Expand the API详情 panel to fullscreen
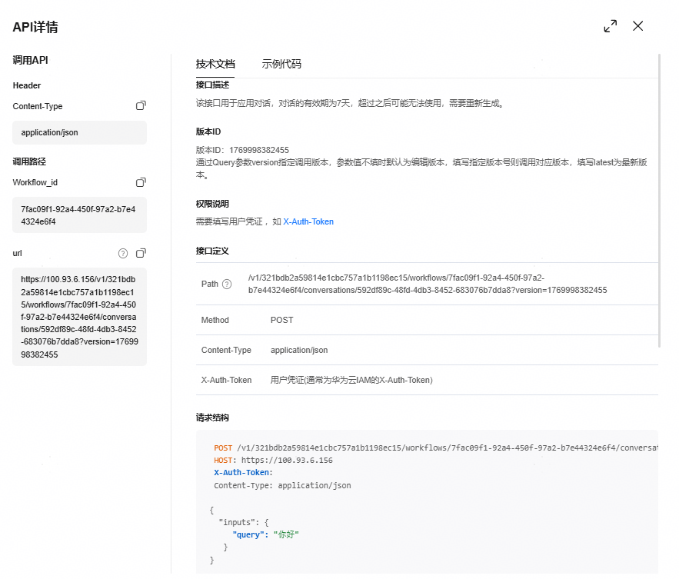 click(610, 26)
